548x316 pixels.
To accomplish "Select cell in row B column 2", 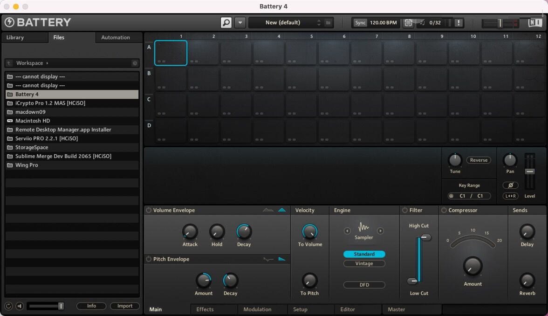I will (203, 79).
